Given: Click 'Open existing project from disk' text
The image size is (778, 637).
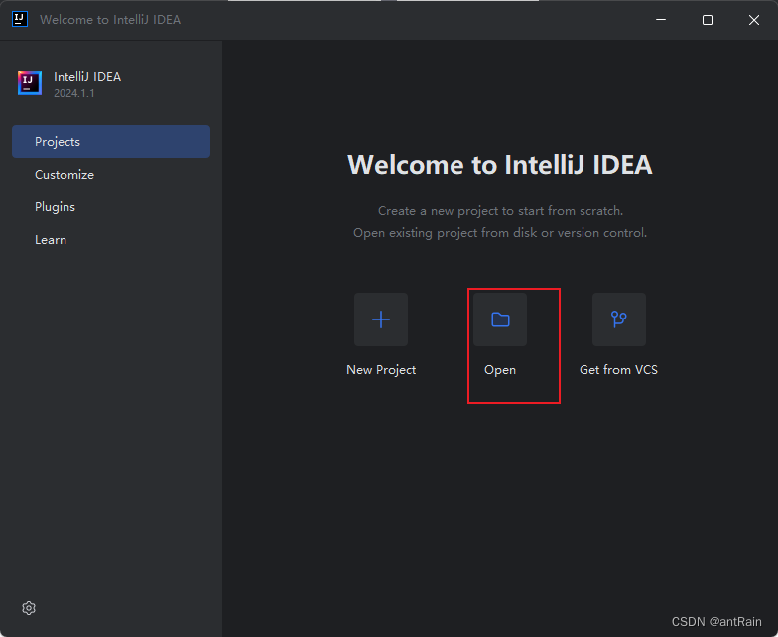Looking at the screenshot, I should [500, 232].
